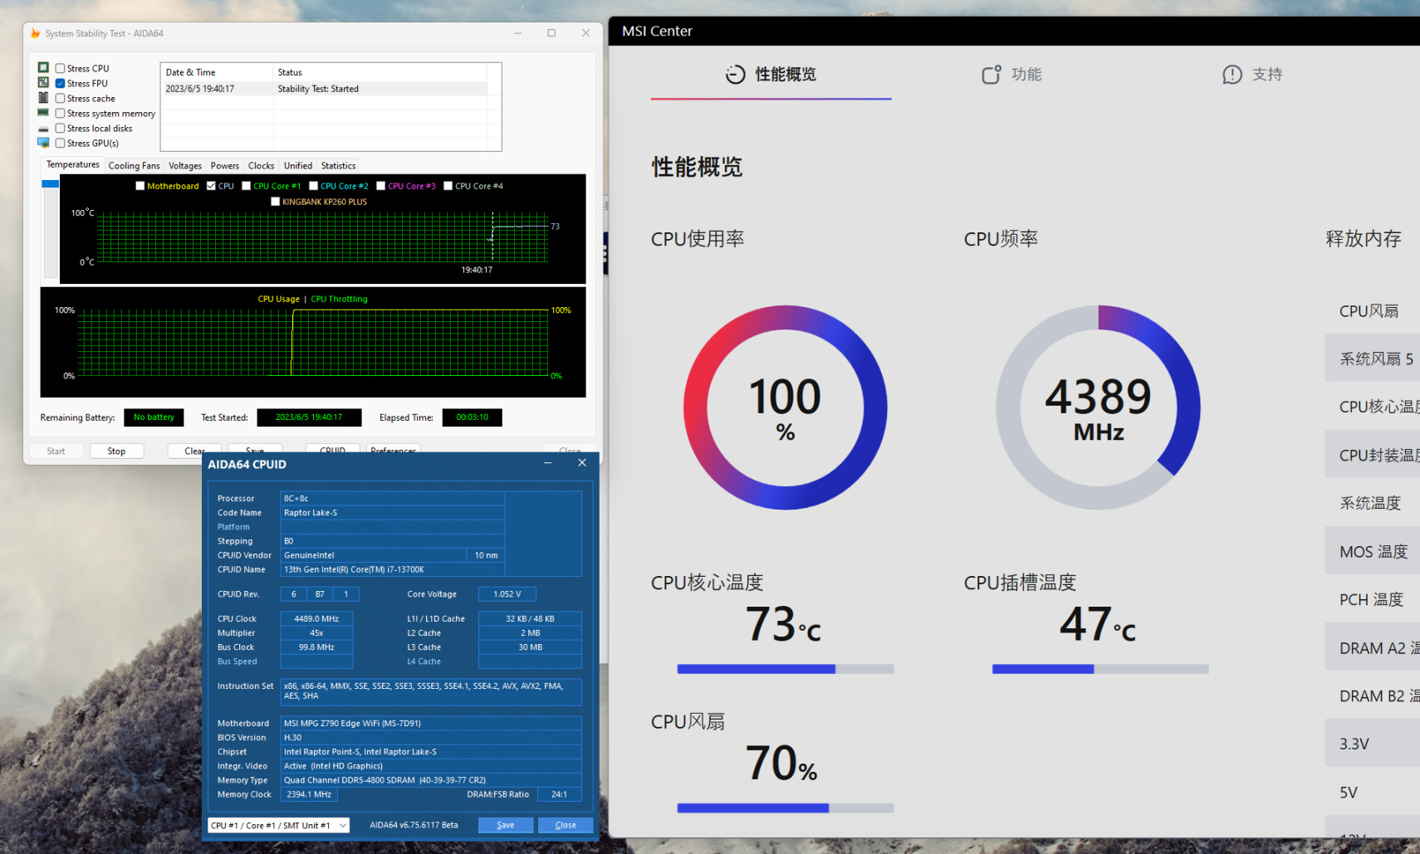Image resolution: width=1420 pixels, height=854 pixels.
Task: Select 系统风扇 5 in the MSI Center list
Action: [x=1373, y=359]
